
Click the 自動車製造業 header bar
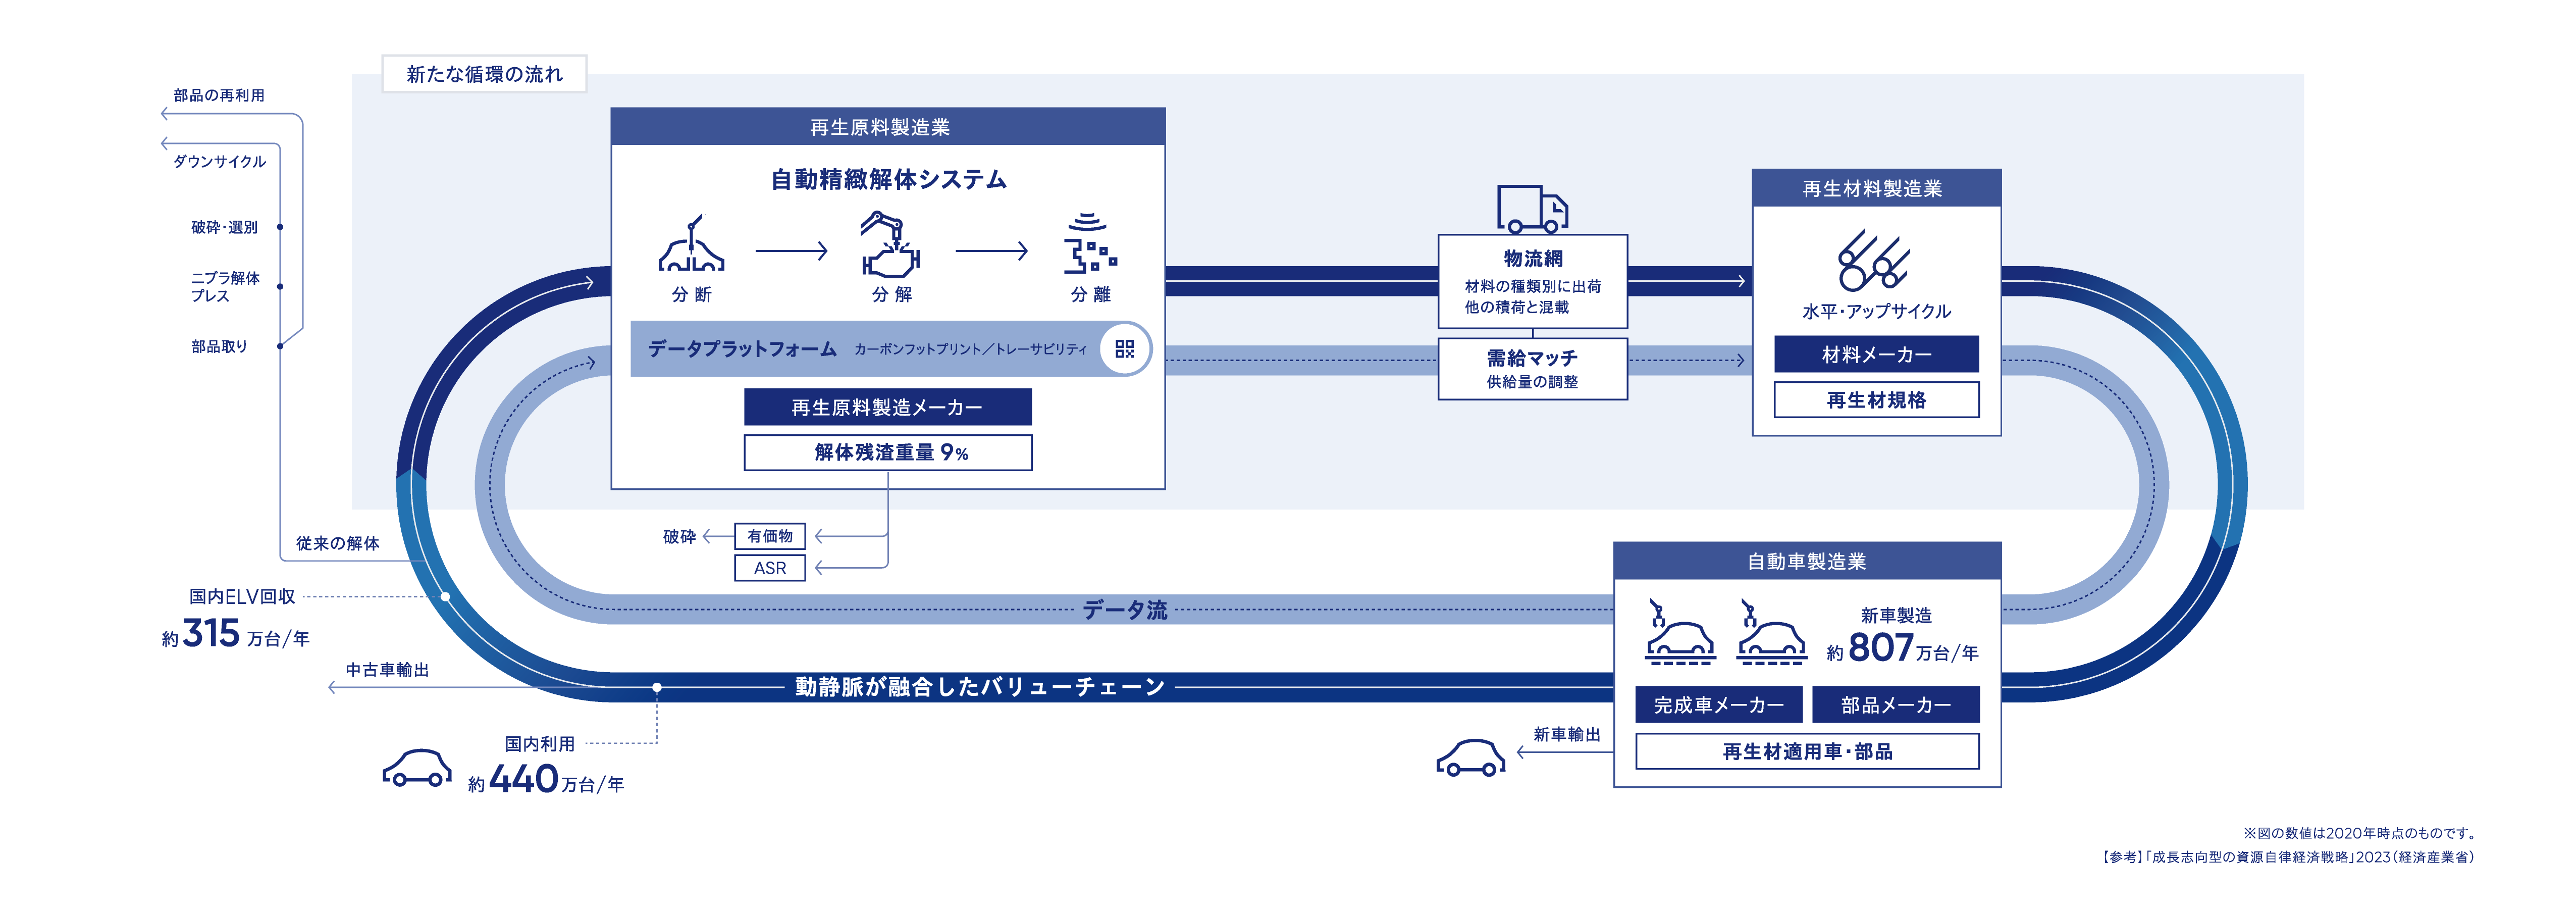[1807, 561]
